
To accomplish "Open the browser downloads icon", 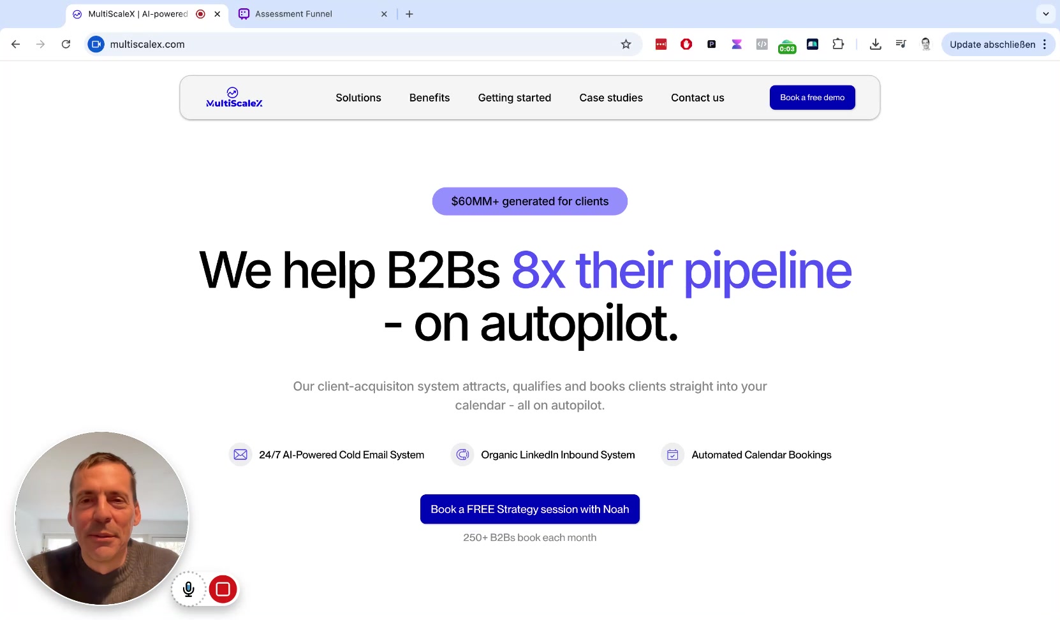I will (x=875, y=44).
